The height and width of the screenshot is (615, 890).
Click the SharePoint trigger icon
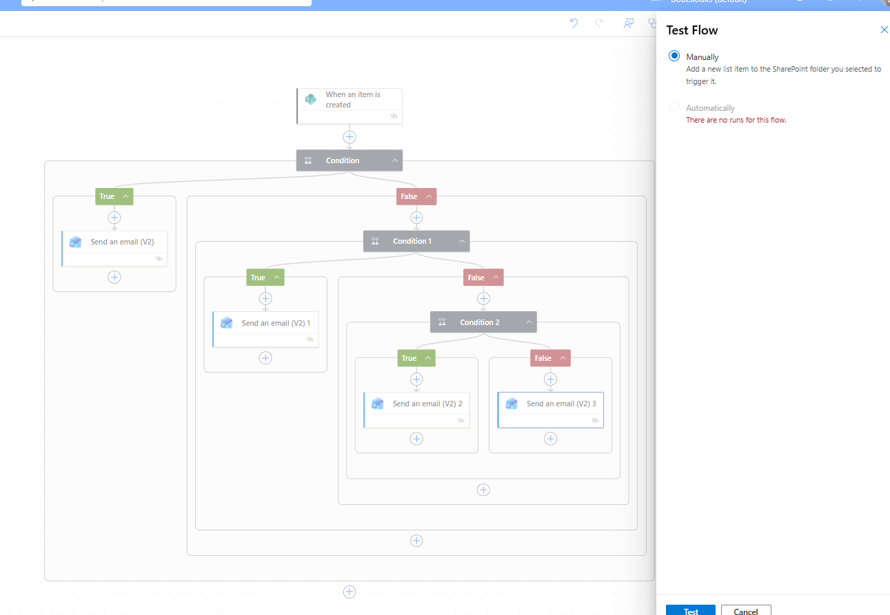(x=310, y=99)
